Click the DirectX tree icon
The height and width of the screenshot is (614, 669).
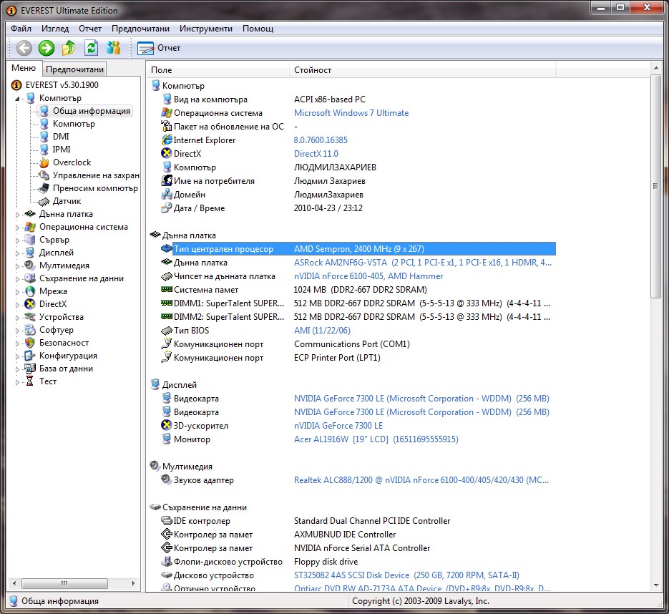30,304
